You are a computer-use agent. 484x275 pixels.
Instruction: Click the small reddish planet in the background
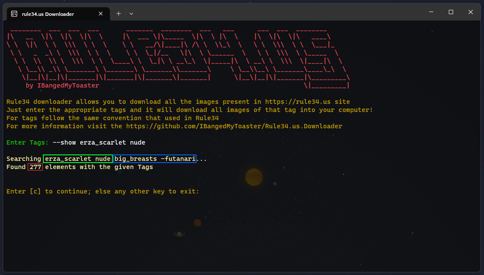click(197, 223)
